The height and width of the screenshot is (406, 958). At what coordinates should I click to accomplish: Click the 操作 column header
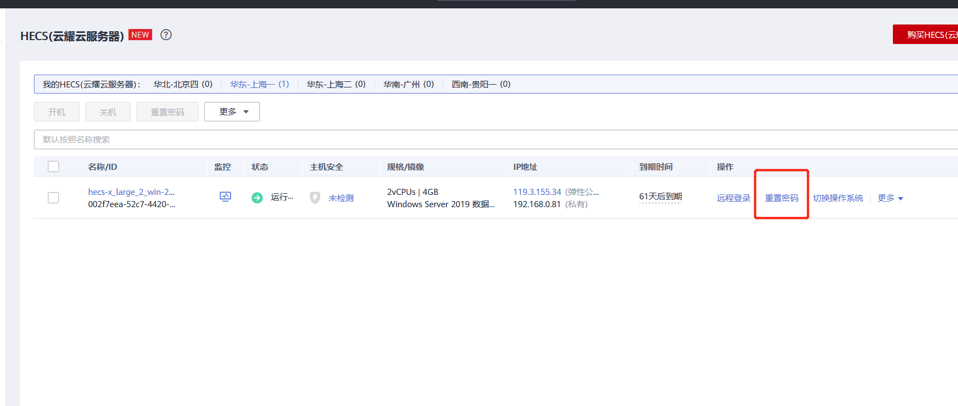[725, 167]
